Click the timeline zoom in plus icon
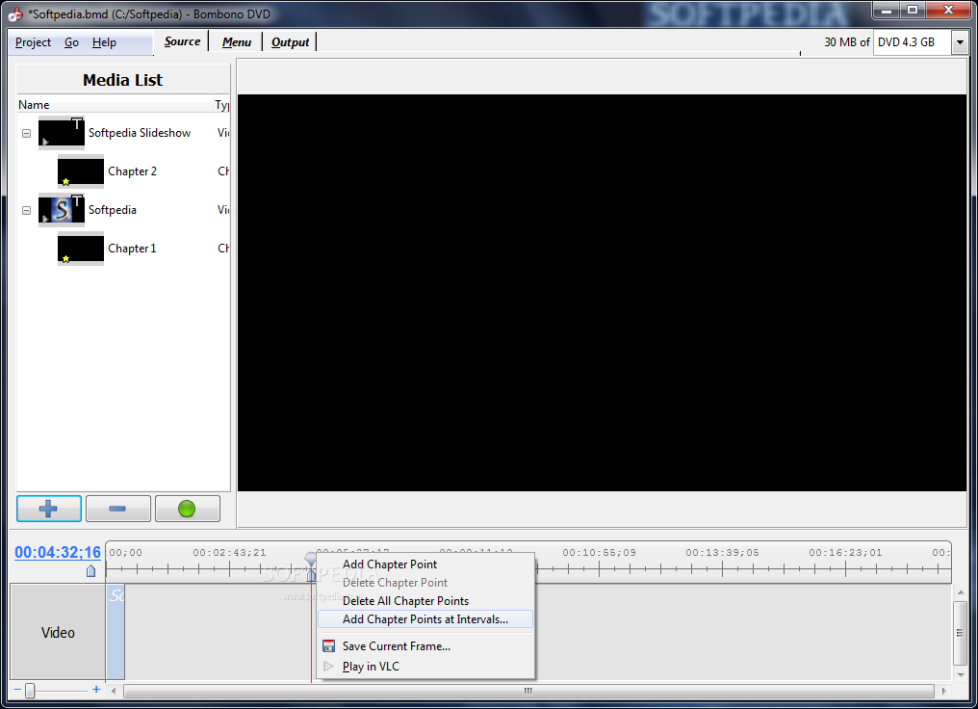 (96, 690)
